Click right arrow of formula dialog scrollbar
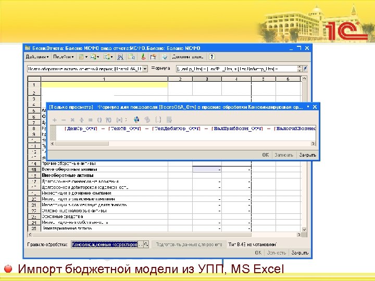 (313, 144)
